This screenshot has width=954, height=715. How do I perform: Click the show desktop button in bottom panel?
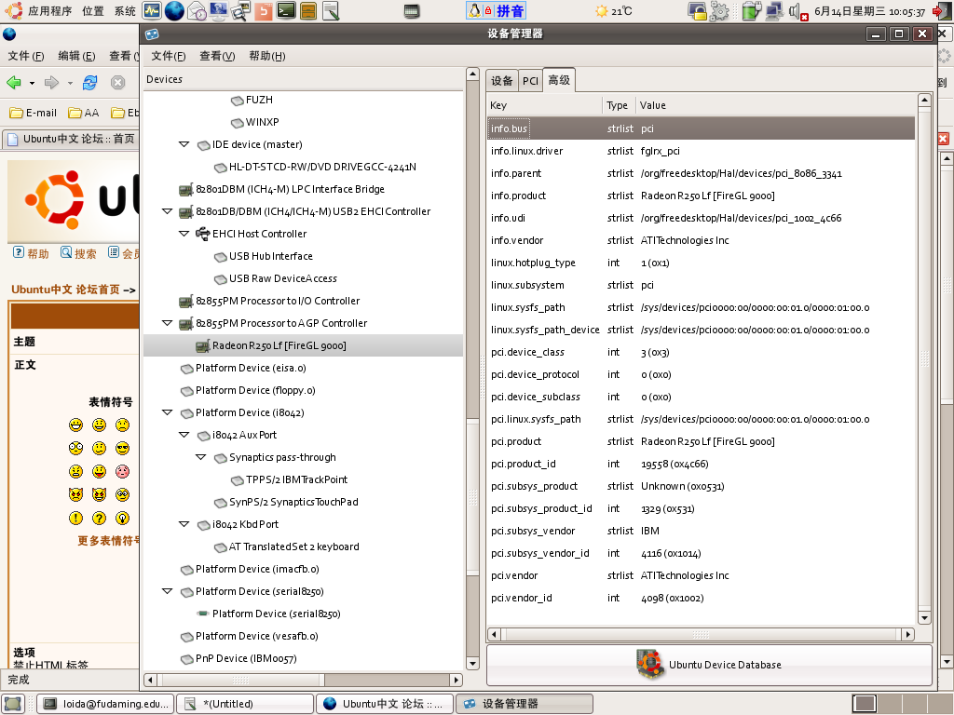(x=13, y=704)
